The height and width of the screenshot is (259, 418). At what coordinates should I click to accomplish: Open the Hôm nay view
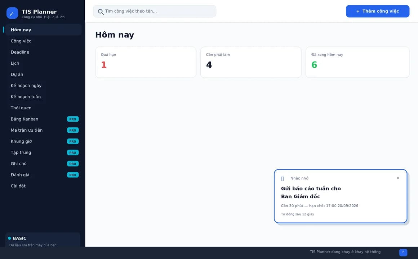pyautogui.click(x=44, y=30)
